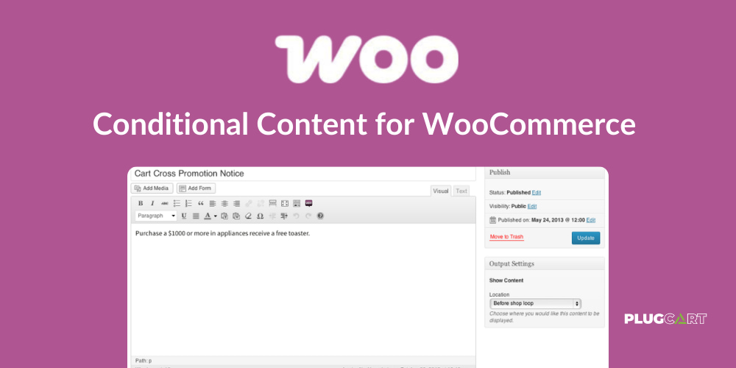
Task: Click the Move to Trash link
Action: pyautogui.click(x=506, y=236)
